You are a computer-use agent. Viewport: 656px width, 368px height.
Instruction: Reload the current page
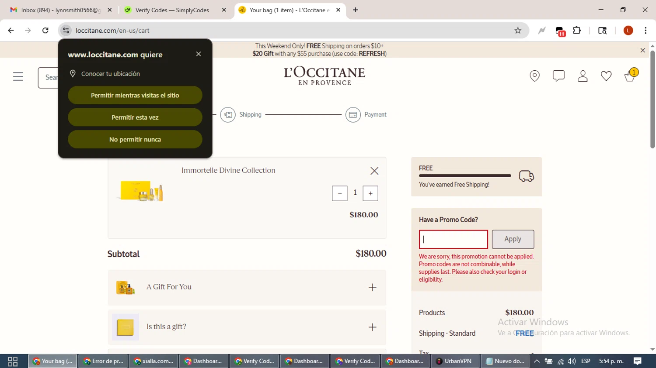(x=45, y=31)
